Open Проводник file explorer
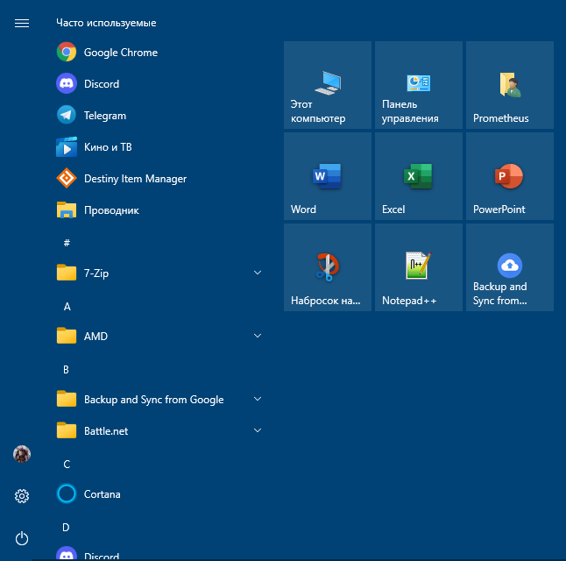 point(159,210)
